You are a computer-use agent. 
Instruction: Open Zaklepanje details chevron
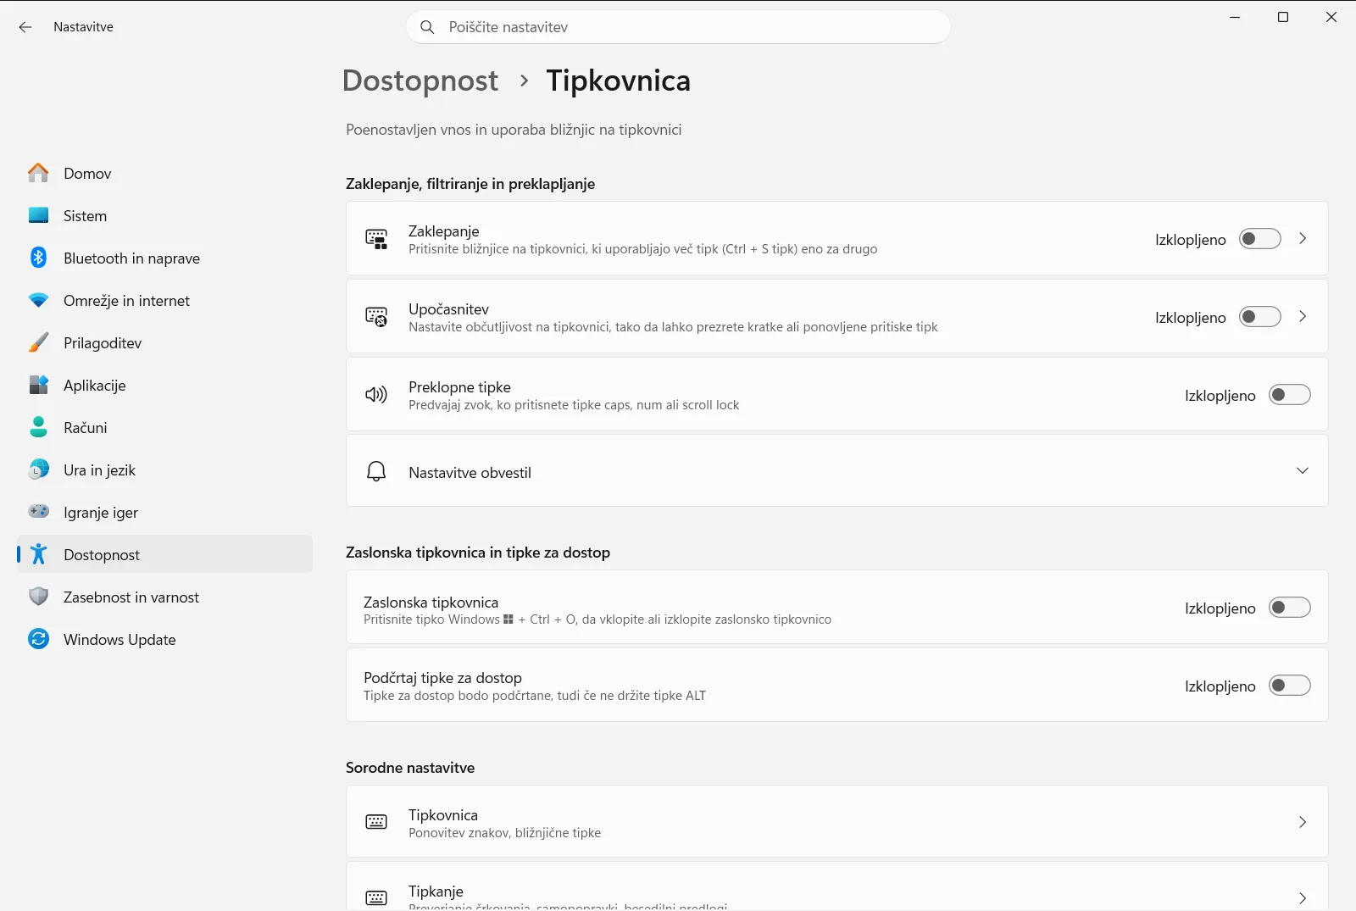click(1303, 239)
